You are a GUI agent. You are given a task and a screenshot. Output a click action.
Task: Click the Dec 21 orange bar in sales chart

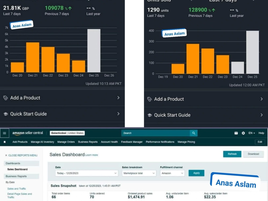(x=33, y=57)
